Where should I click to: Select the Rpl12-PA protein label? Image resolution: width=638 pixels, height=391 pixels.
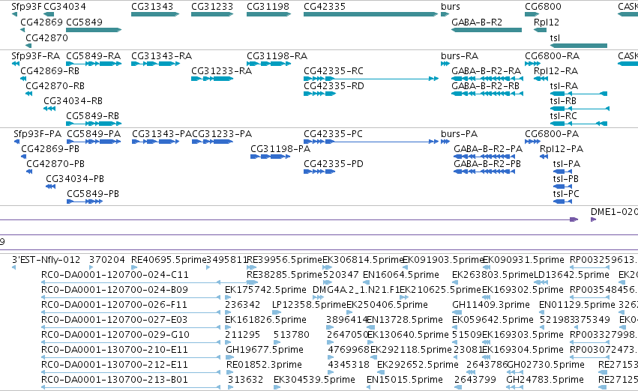click(x=562, y=149)
